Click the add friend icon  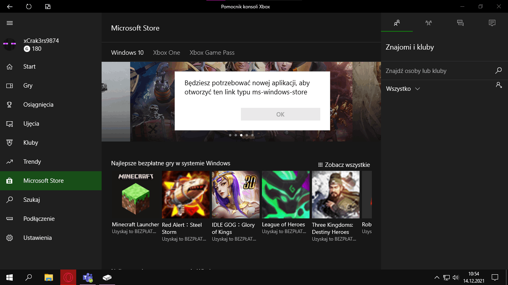coord(499,85)
